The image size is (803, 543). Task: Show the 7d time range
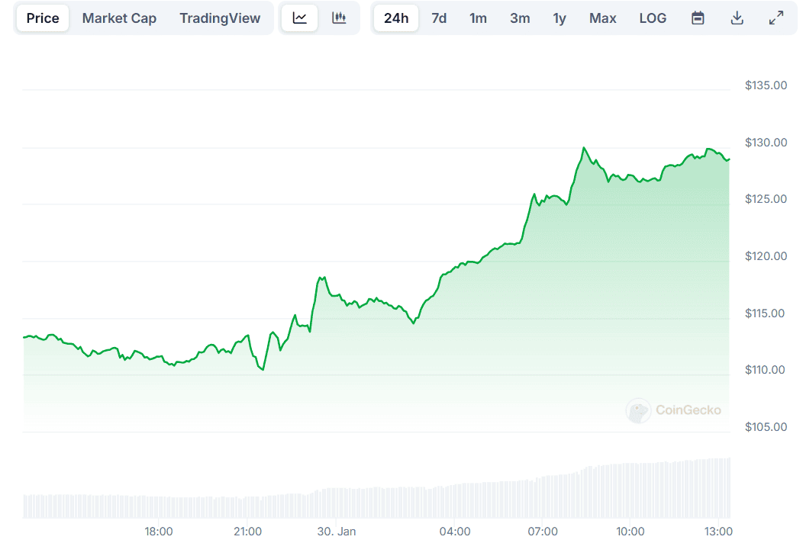(x=439, y=18)
